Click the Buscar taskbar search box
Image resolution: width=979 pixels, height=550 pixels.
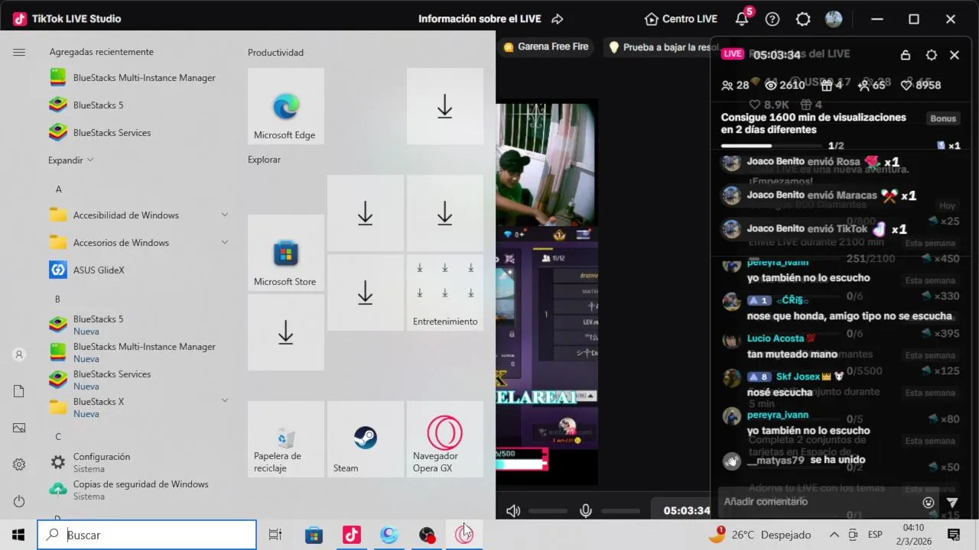click(147, 535)
